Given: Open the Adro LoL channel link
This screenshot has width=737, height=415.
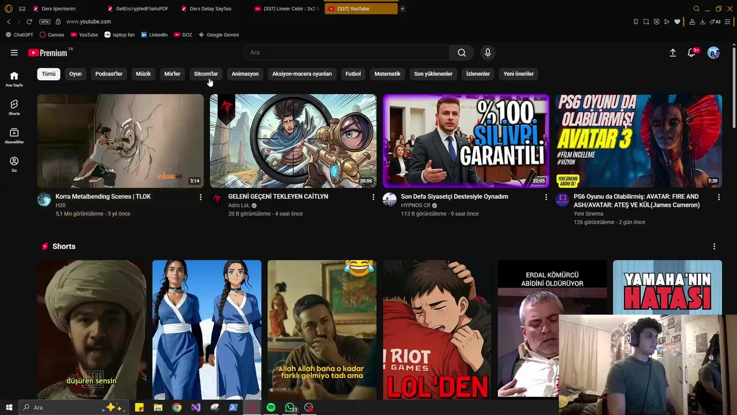Looking at the screenshot, I should pyautogui.click(x=239, y=205).
